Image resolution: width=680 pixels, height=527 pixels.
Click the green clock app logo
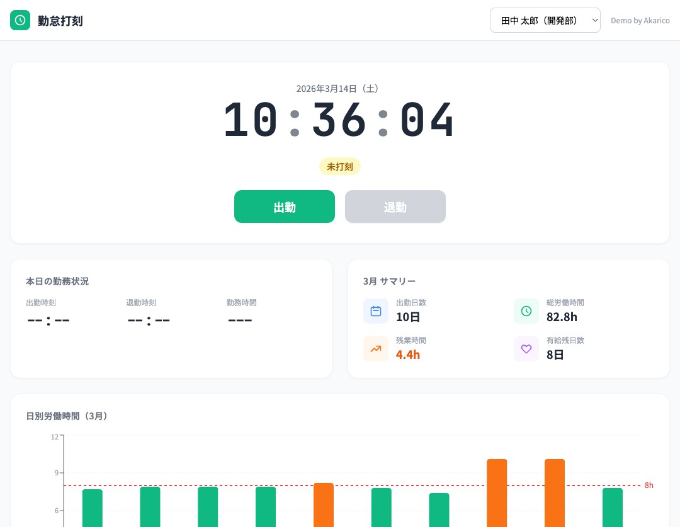click(20, 20)
